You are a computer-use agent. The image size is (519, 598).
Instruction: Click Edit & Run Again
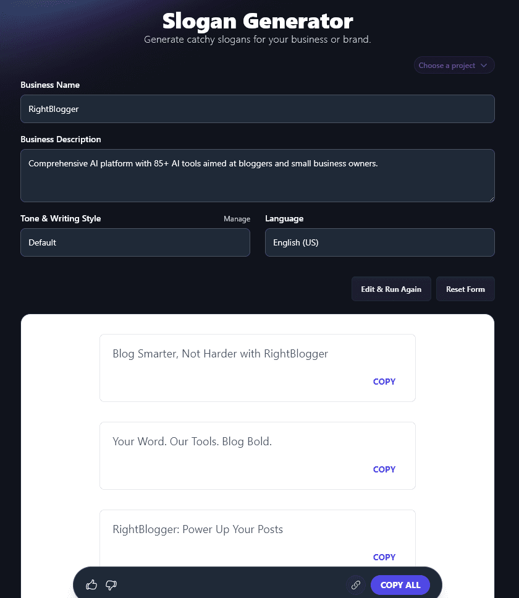[391, 289]
